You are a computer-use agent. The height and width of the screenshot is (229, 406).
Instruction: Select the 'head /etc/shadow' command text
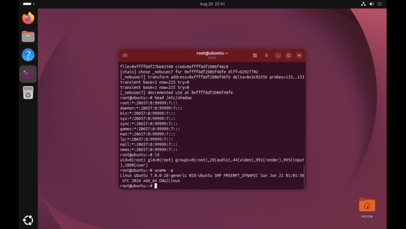pyautogui.click(x=173, y=98)
